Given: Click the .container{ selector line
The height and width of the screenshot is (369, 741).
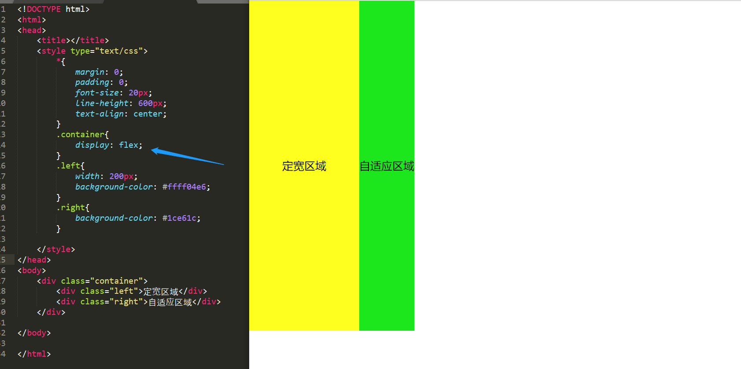Looking at the screenshot, I should 82,135.
